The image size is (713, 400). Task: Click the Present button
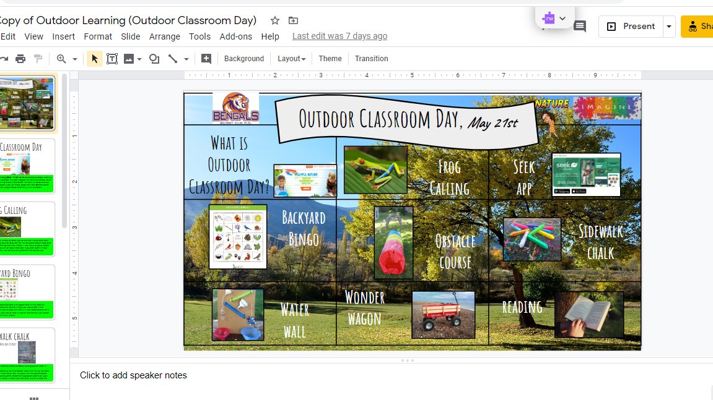click(632, 27)
